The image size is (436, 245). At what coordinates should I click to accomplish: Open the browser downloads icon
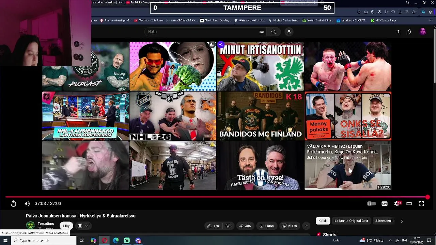point(400,12)
